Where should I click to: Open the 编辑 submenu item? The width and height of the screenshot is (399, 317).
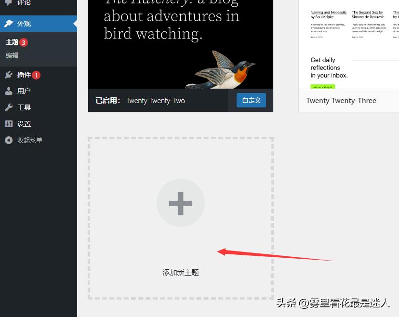click(12, 55)
